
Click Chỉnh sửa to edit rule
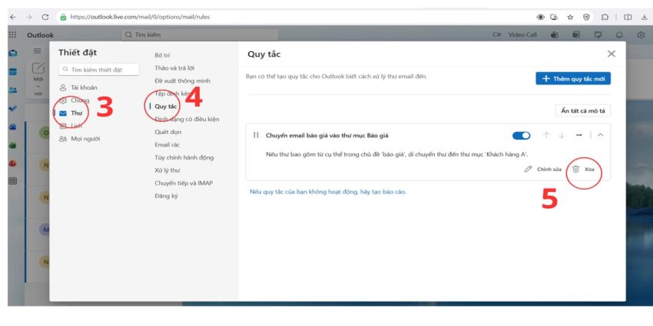point(543,170)
